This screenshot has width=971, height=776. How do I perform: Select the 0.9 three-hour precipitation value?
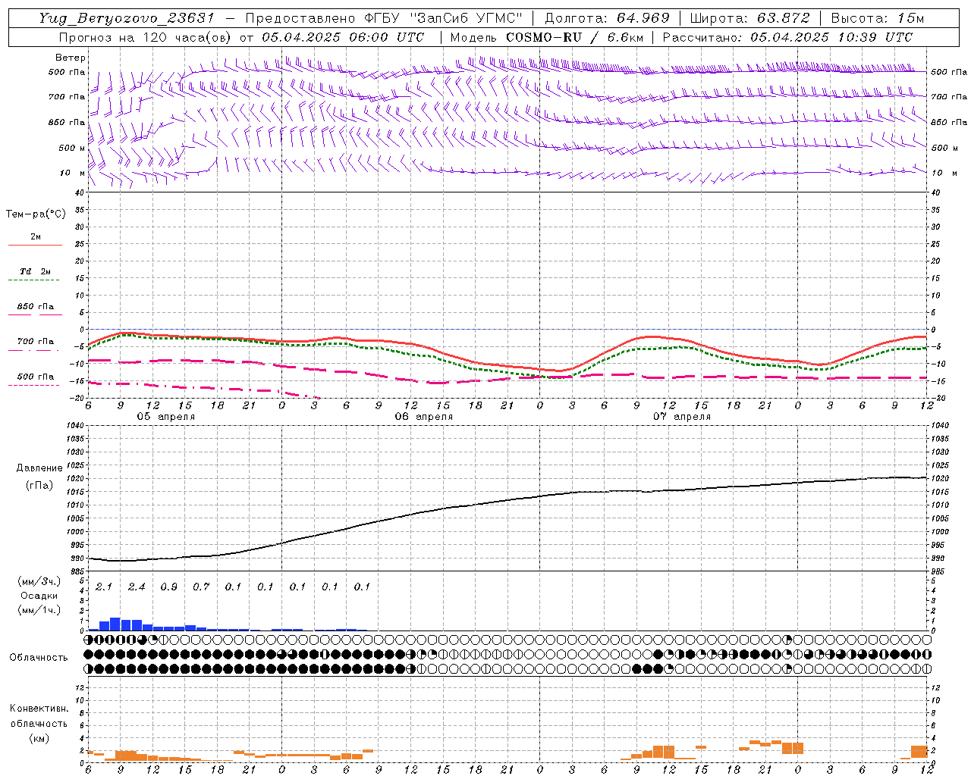(x=168, y=587)
